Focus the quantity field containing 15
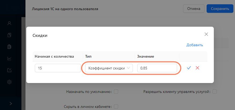 pyautogui.click(x=58, y=68)
